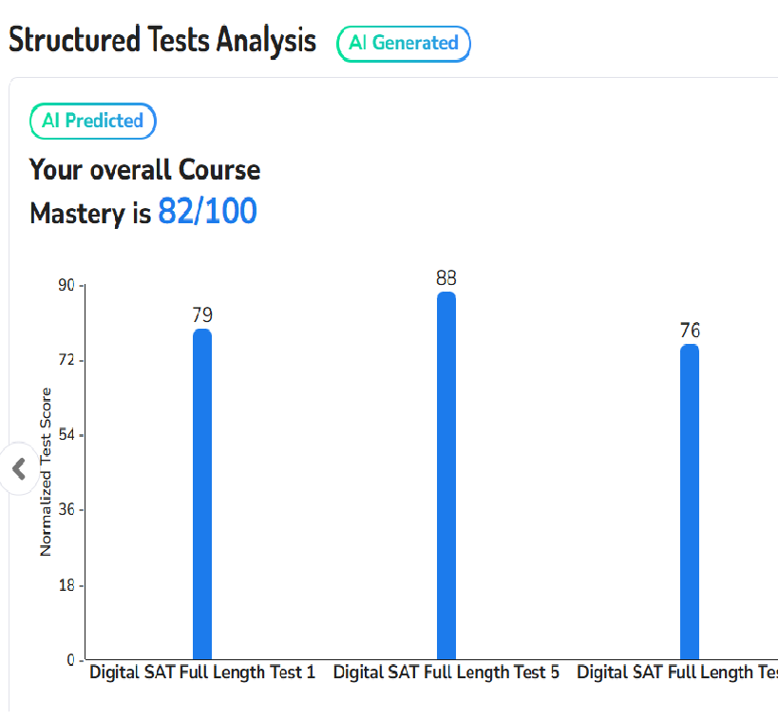778x721 pixels.
Task: Click the value label 79 above its bar
Action: [x=201, y=314]
